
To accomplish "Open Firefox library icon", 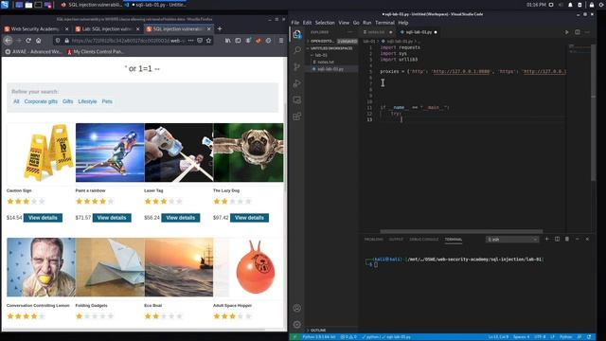I will click(x=227, y=40).
